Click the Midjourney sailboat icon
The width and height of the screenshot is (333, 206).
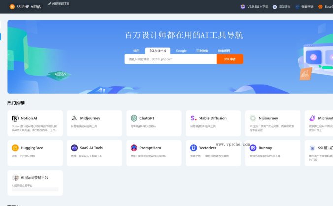point(74,118)
